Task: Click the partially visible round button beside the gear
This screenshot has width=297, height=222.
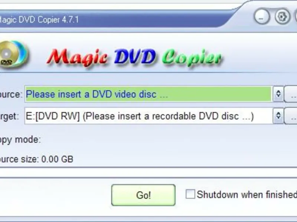Action: (296, 17)
